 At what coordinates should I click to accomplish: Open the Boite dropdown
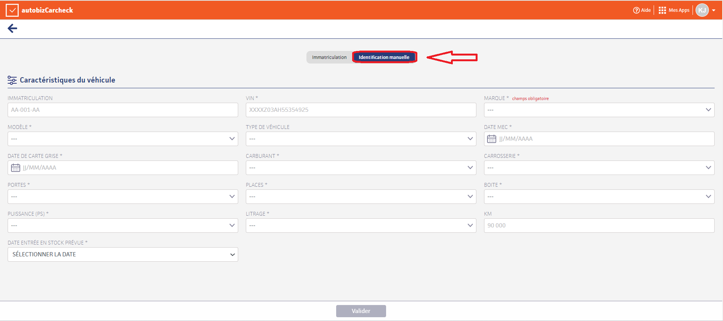(599, 197)
